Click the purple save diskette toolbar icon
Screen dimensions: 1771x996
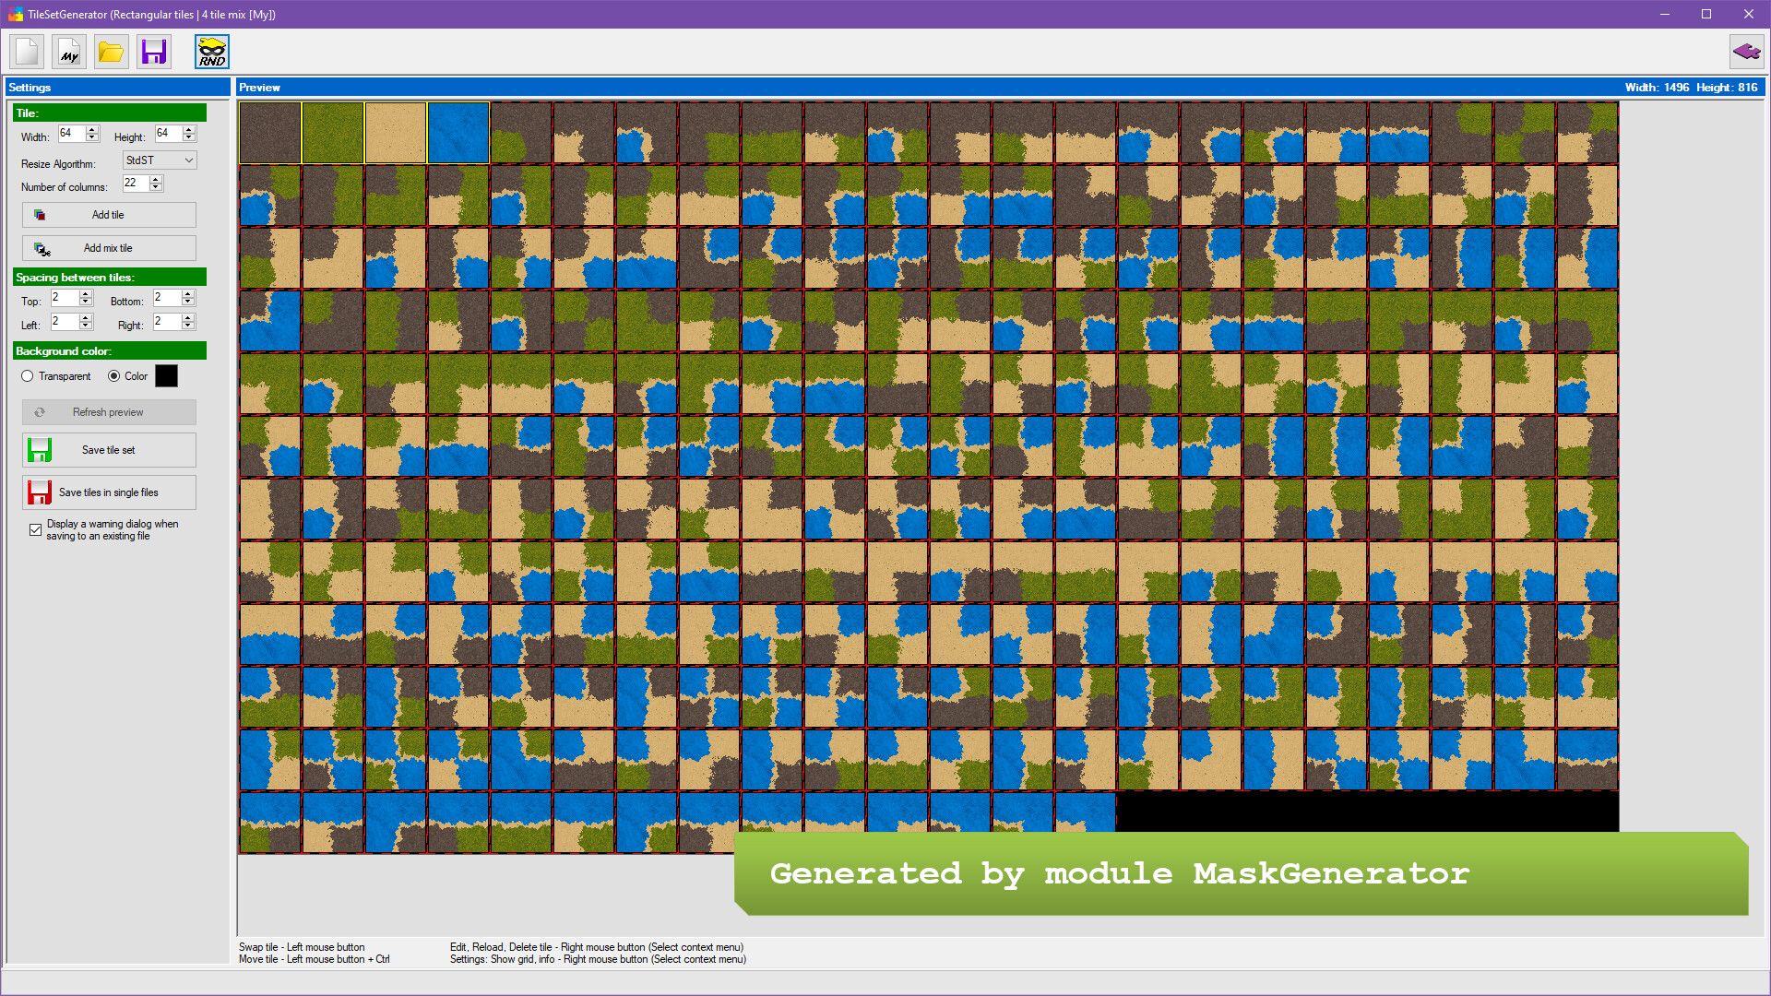point(153,52)
